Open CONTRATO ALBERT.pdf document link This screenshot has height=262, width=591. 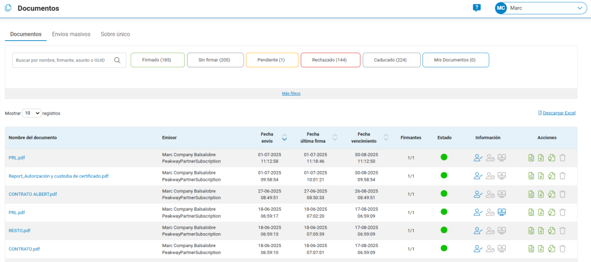pyautogui.click(x=33, y=194)
